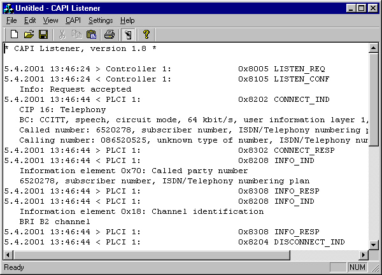Open the Settings menu
Image resolution: width=382 pixels, height=275 pixels.
[101, 20]
